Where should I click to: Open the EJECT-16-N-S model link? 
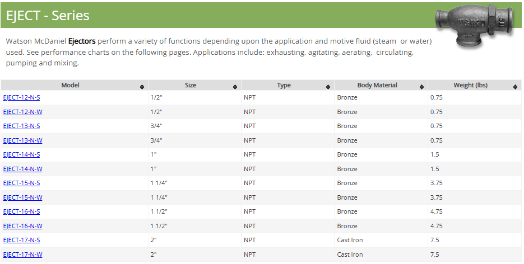tap(21, 212)
